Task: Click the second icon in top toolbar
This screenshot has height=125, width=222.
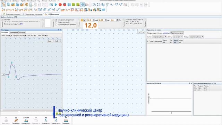Action: click(x=8, y=5)
